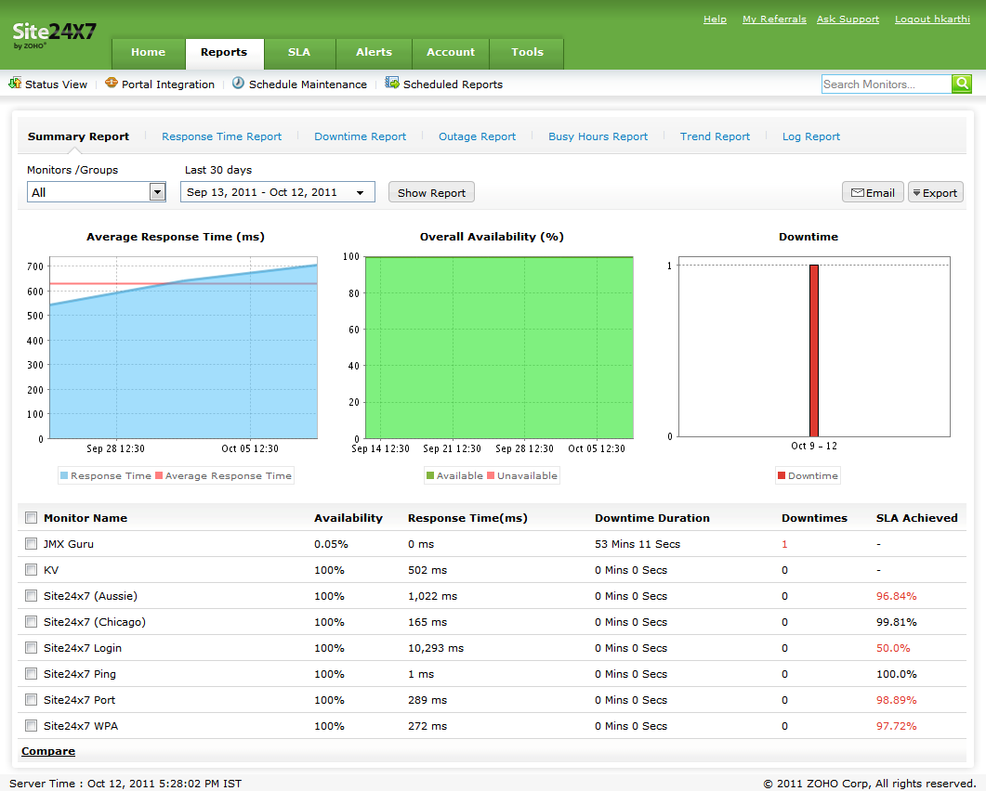Click the Scheduled Reports icon
The image size is (986, 791).
392,84
